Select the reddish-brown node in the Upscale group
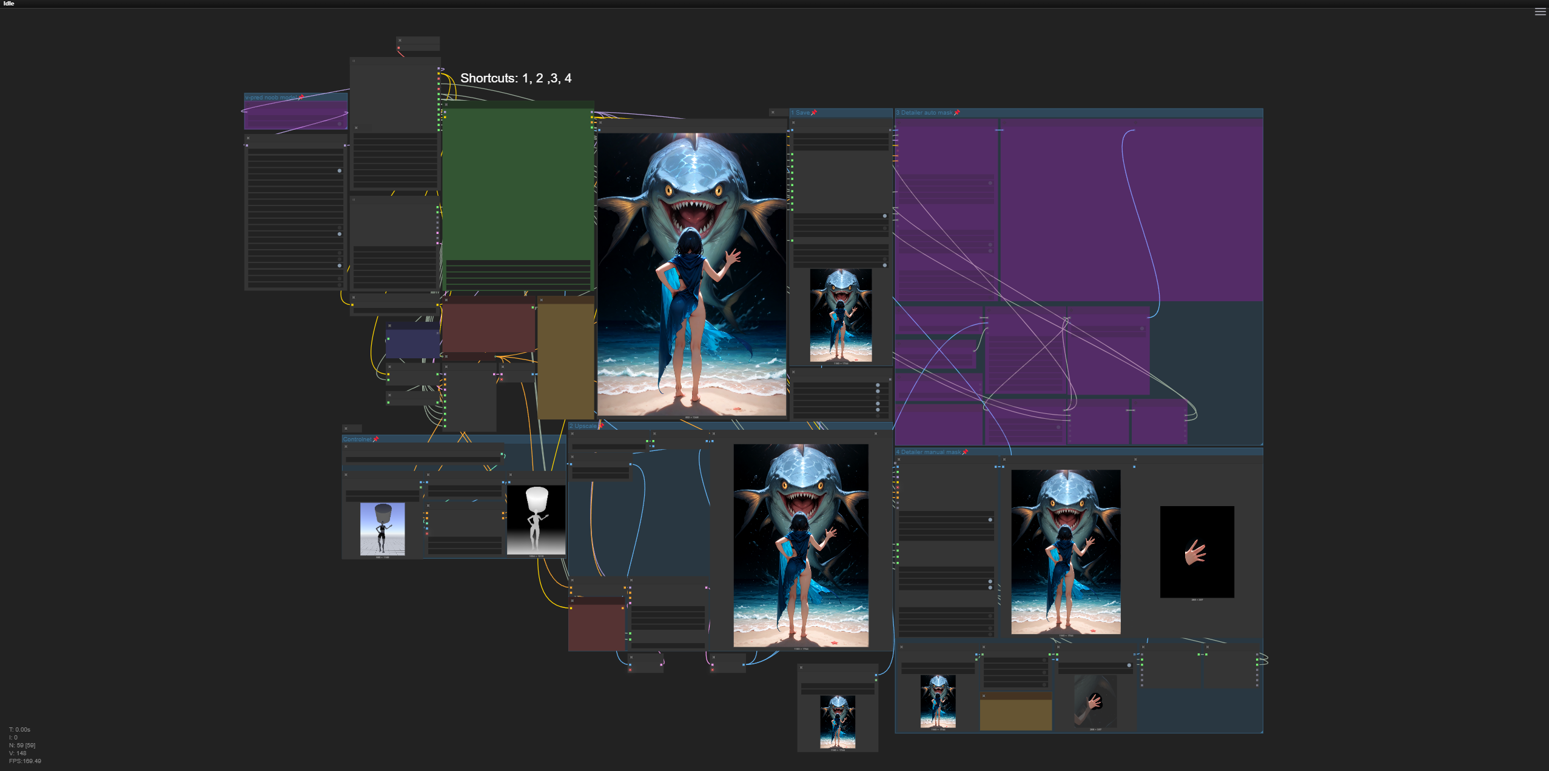 coord(596,624)
